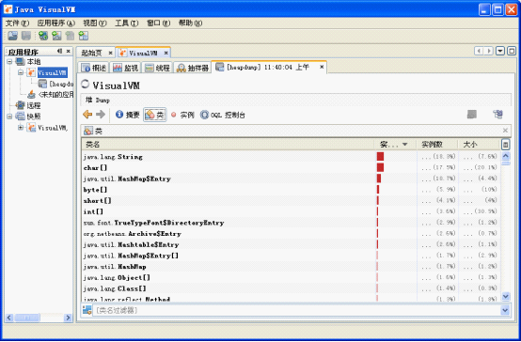Screen dimensions: 521x342
Task: Click the column chooser icon at table corner
Action: pyautogui.click(x=505, y=145)
